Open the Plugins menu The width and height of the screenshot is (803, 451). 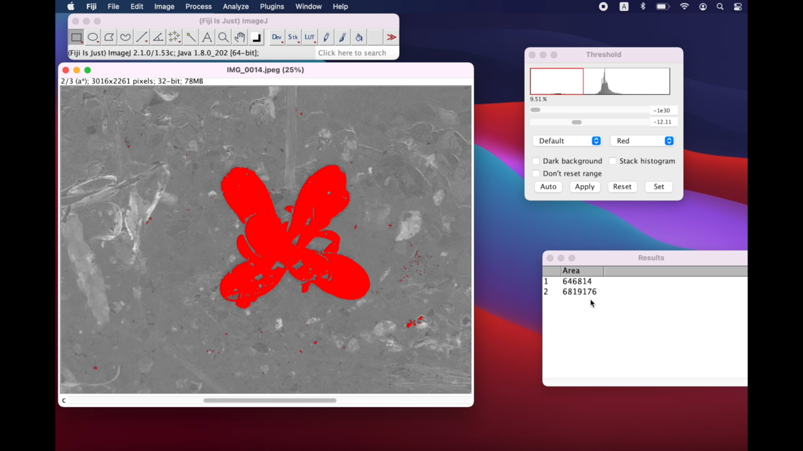click(x=272, y=7)
